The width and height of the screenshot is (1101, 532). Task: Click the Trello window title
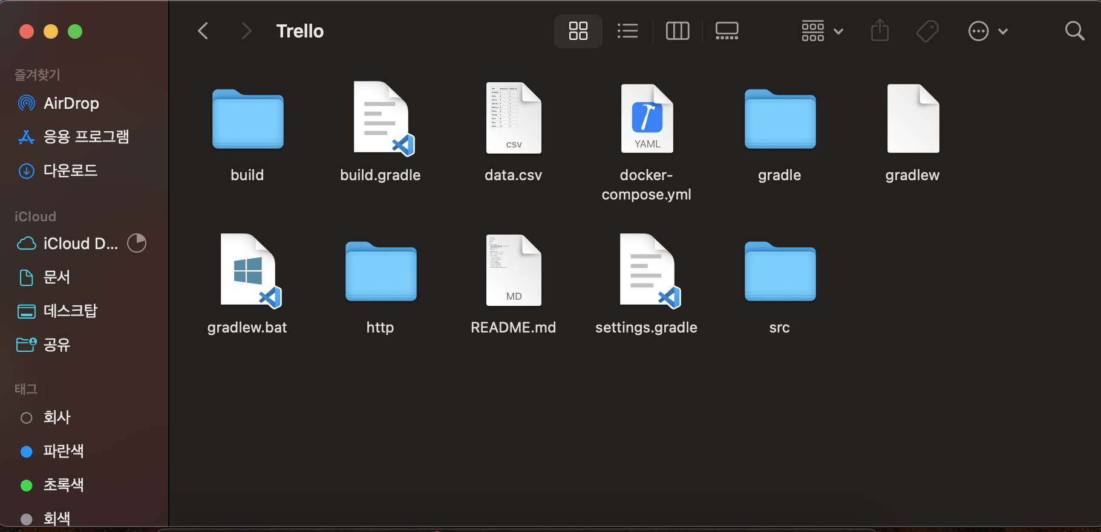300,31
